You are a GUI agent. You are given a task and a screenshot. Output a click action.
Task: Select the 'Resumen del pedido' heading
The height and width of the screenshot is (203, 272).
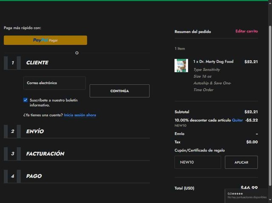[193, 32]
